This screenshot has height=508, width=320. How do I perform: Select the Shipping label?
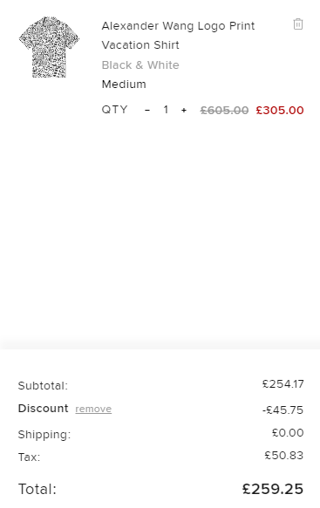click(44, 435)
